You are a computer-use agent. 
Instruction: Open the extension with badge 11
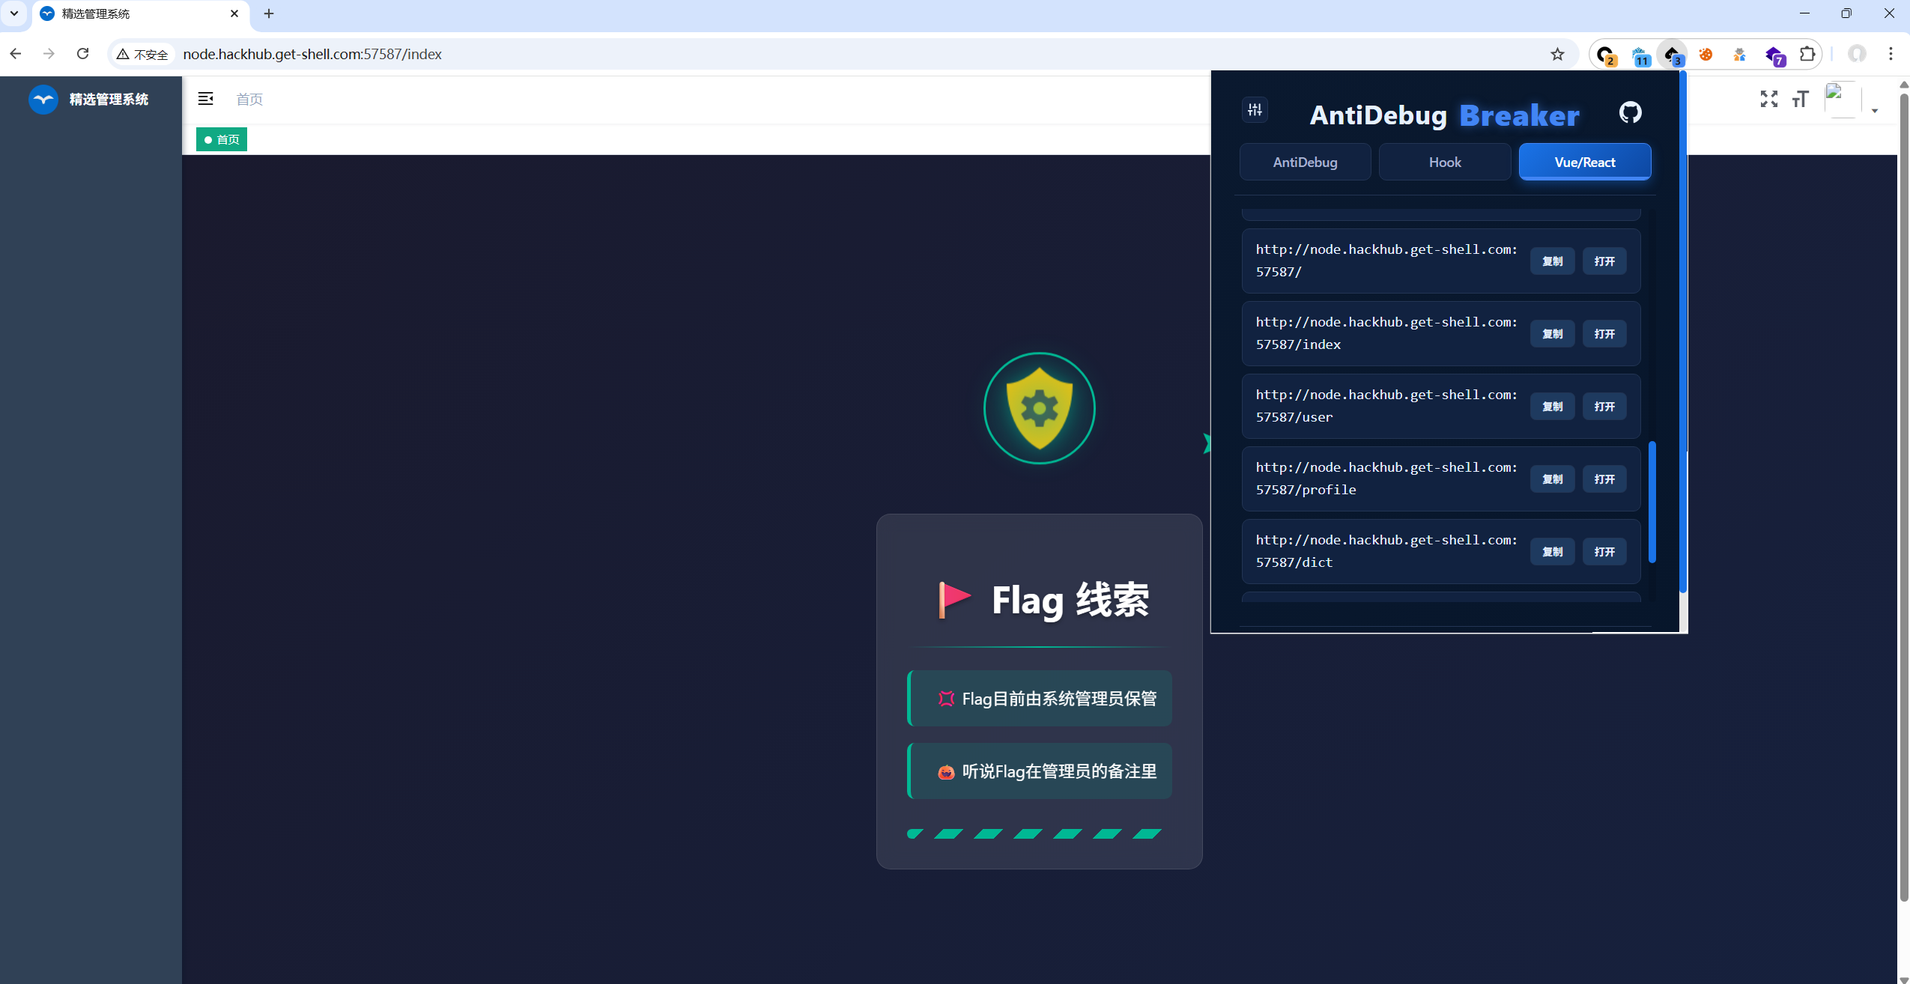[x=1640, y=55]
